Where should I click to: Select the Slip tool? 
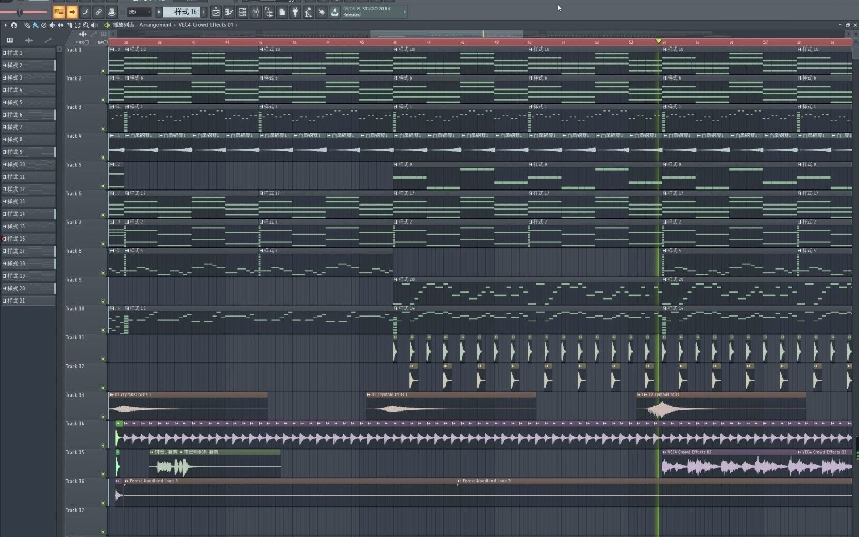tap(60, 25)
